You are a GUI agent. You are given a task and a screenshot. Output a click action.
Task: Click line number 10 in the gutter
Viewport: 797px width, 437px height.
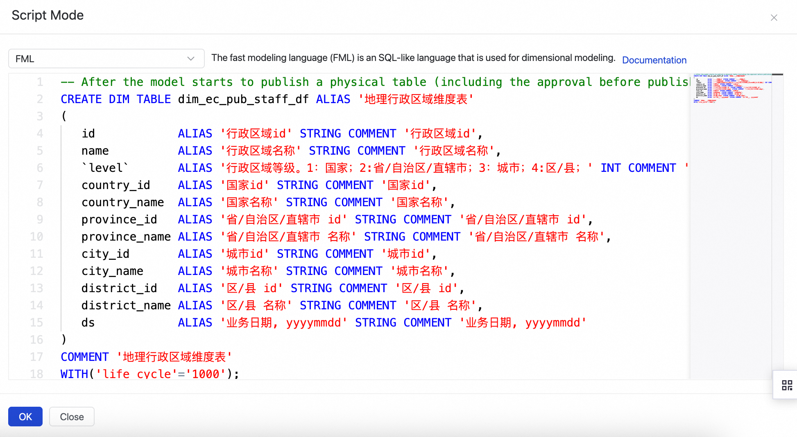click(36, 237)
